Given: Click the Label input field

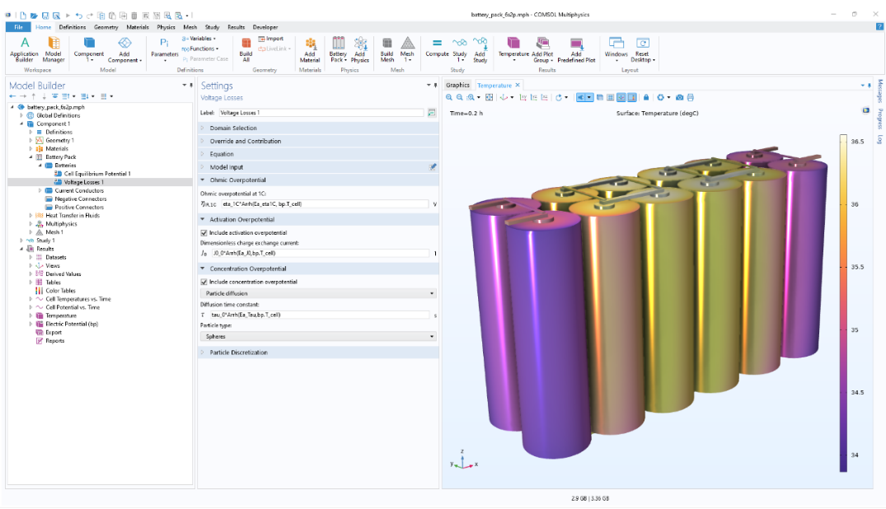Looking at the screenshot, I should pyautogui.click(x=321, y=113).
